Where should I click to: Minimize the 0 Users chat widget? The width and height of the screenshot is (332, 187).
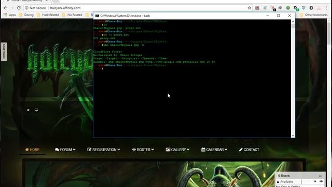(x=320, y=176)
